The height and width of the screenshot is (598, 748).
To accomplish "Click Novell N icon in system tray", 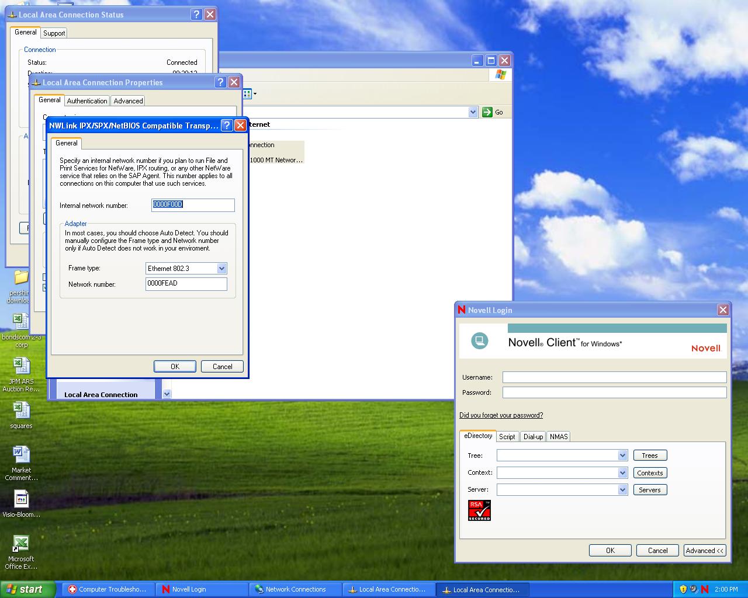I will coord(704,589).
